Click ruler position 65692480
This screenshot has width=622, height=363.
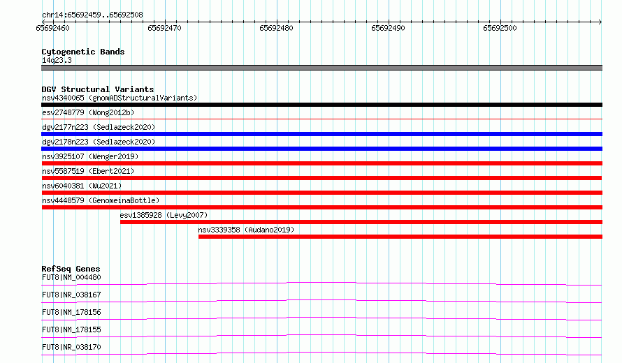277,28
